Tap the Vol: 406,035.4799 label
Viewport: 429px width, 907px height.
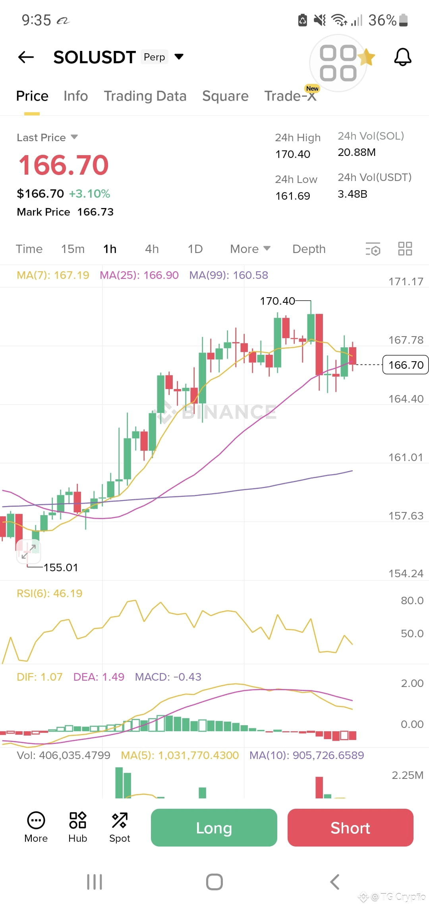point(64,755)
